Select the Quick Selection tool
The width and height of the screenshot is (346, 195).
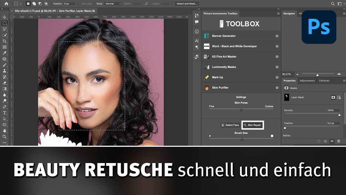pos(4,35)
